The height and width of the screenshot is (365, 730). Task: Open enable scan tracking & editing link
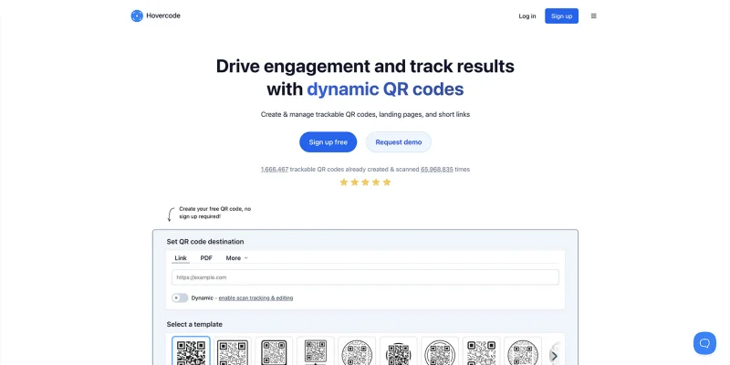(x=255, y=297)
